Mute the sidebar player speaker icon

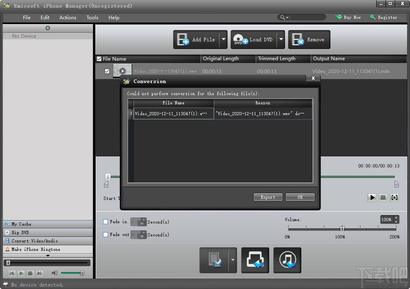(54, 273)
